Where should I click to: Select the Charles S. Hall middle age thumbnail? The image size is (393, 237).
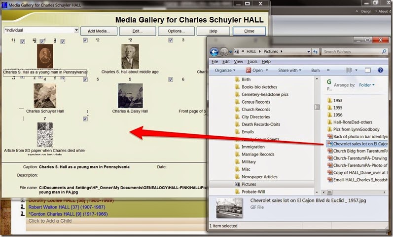coord(130,56)
